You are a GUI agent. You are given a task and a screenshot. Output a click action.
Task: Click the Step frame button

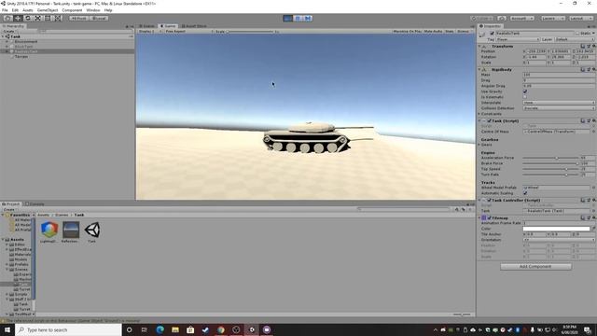308,19
